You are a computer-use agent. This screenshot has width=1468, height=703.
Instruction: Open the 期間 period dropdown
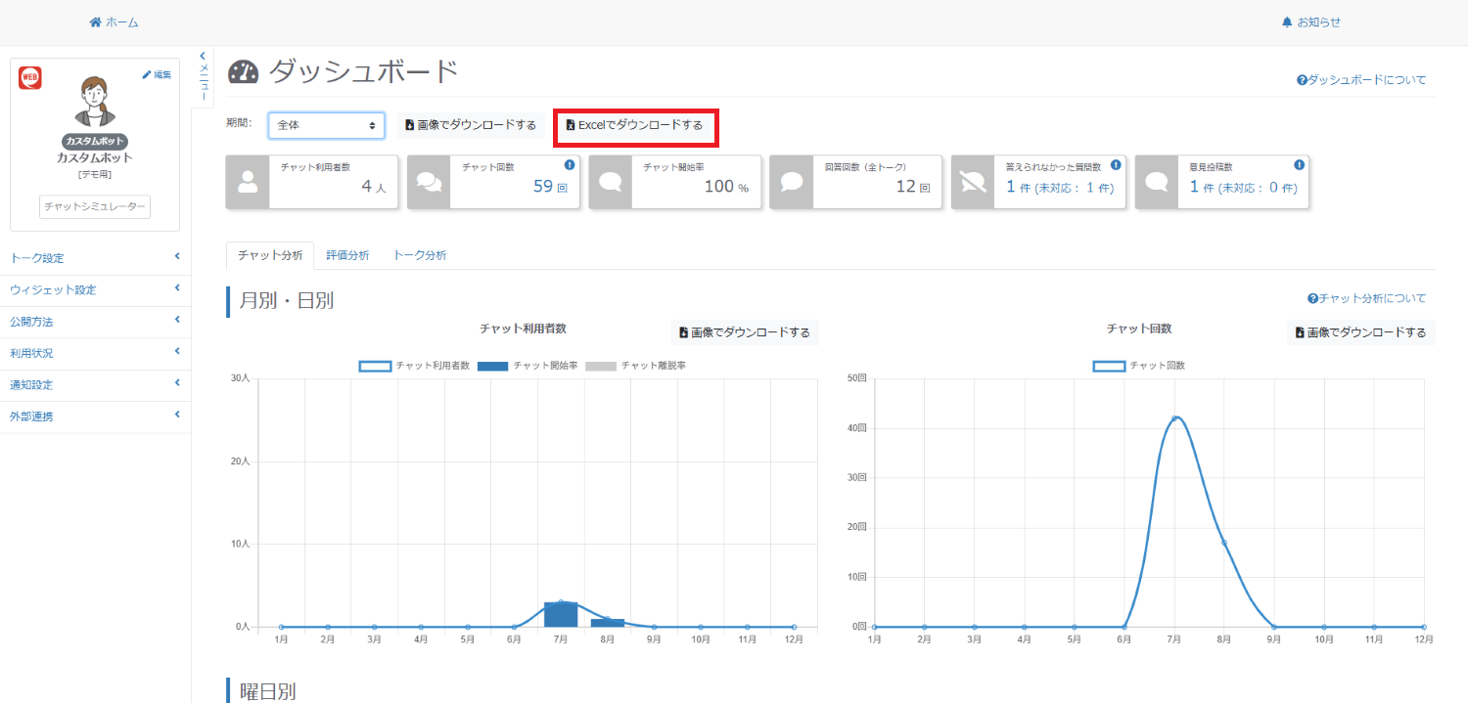pyautogui.click(x=326, y=125)
